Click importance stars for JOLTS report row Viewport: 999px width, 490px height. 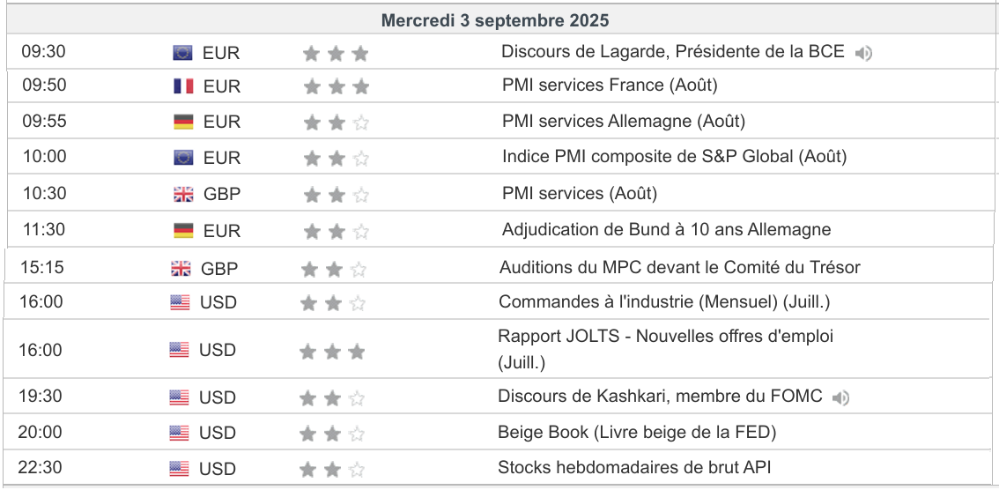332,353
